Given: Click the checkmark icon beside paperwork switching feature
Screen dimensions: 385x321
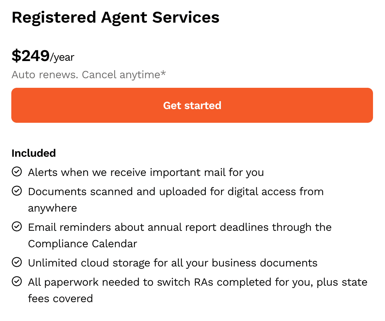Looking at the screenshot, I should click(x=17, y=281).
